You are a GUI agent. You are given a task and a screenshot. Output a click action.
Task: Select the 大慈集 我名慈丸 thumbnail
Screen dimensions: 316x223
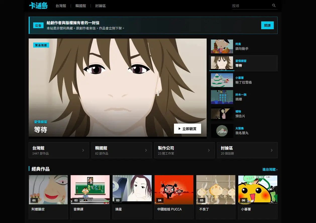tap(222, 131)
